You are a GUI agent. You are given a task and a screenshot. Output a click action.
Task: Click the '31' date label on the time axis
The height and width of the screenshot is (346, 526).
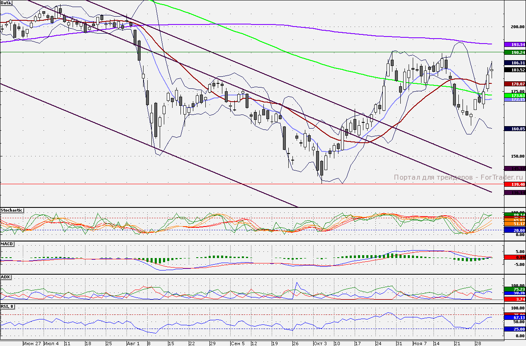coord(399,344)
